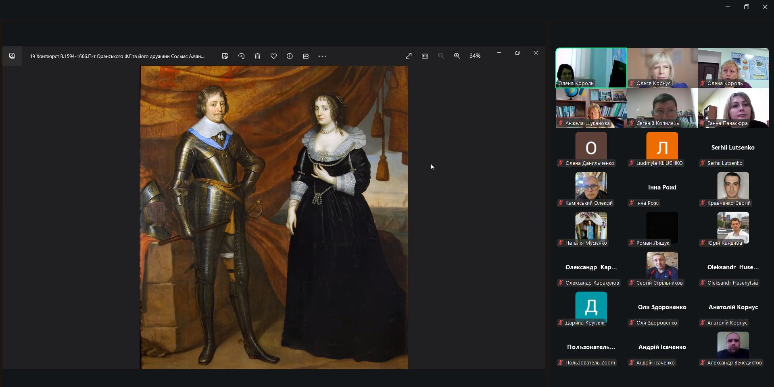774x387 pixels.
Task: Rotate the painting image
Action: coord(241,56)
